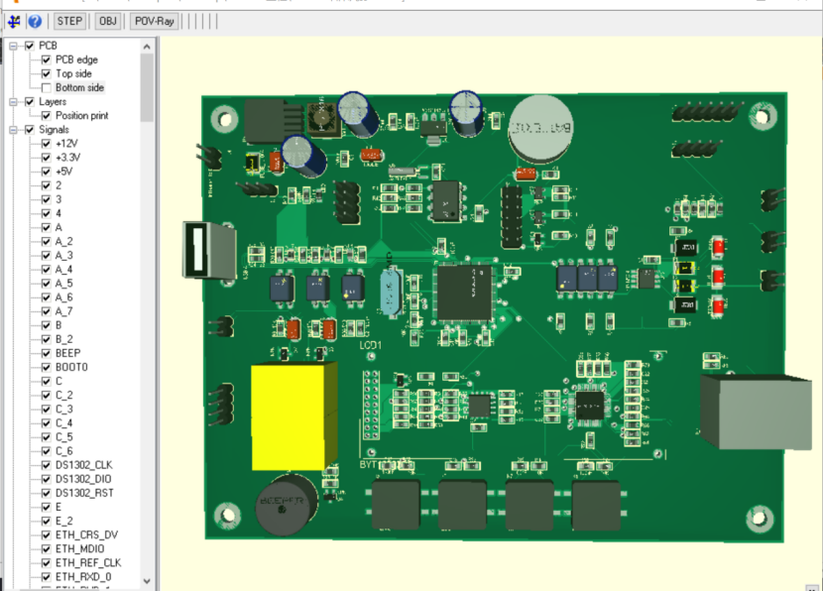The height and width of the screenshot is (591, 823).
Task: Select the C_3 signal row text
Action: click(64, 409)
